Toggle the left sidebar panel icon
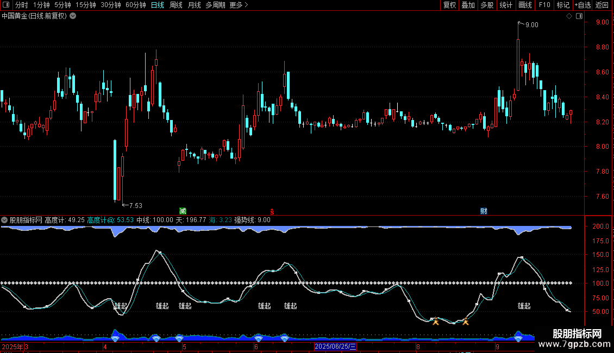The image size is (614, 353). click(x=5, y=5)
